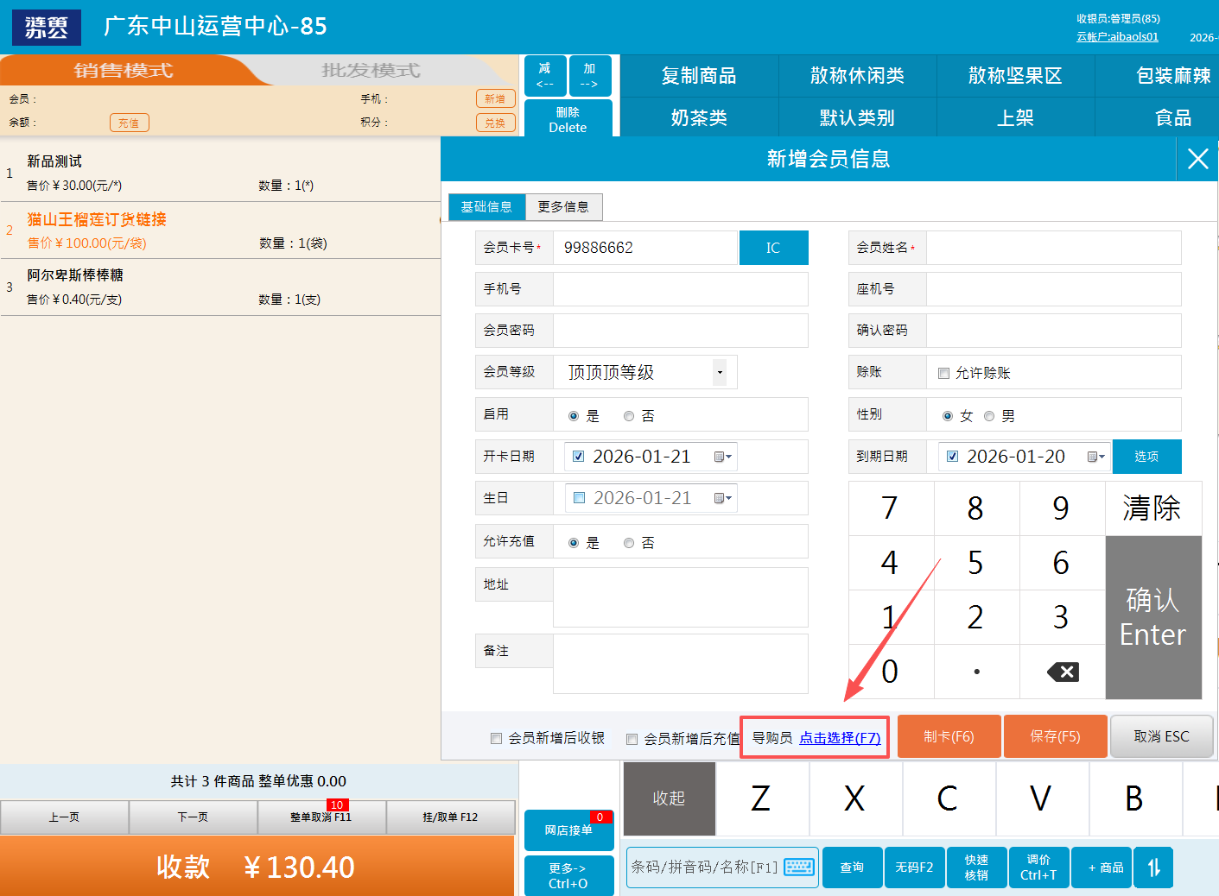The height and width of the screenshot is (896, 1219).
Task: Click the on-screen keyboard icon in the search box
Action: (x=799, y=867)
